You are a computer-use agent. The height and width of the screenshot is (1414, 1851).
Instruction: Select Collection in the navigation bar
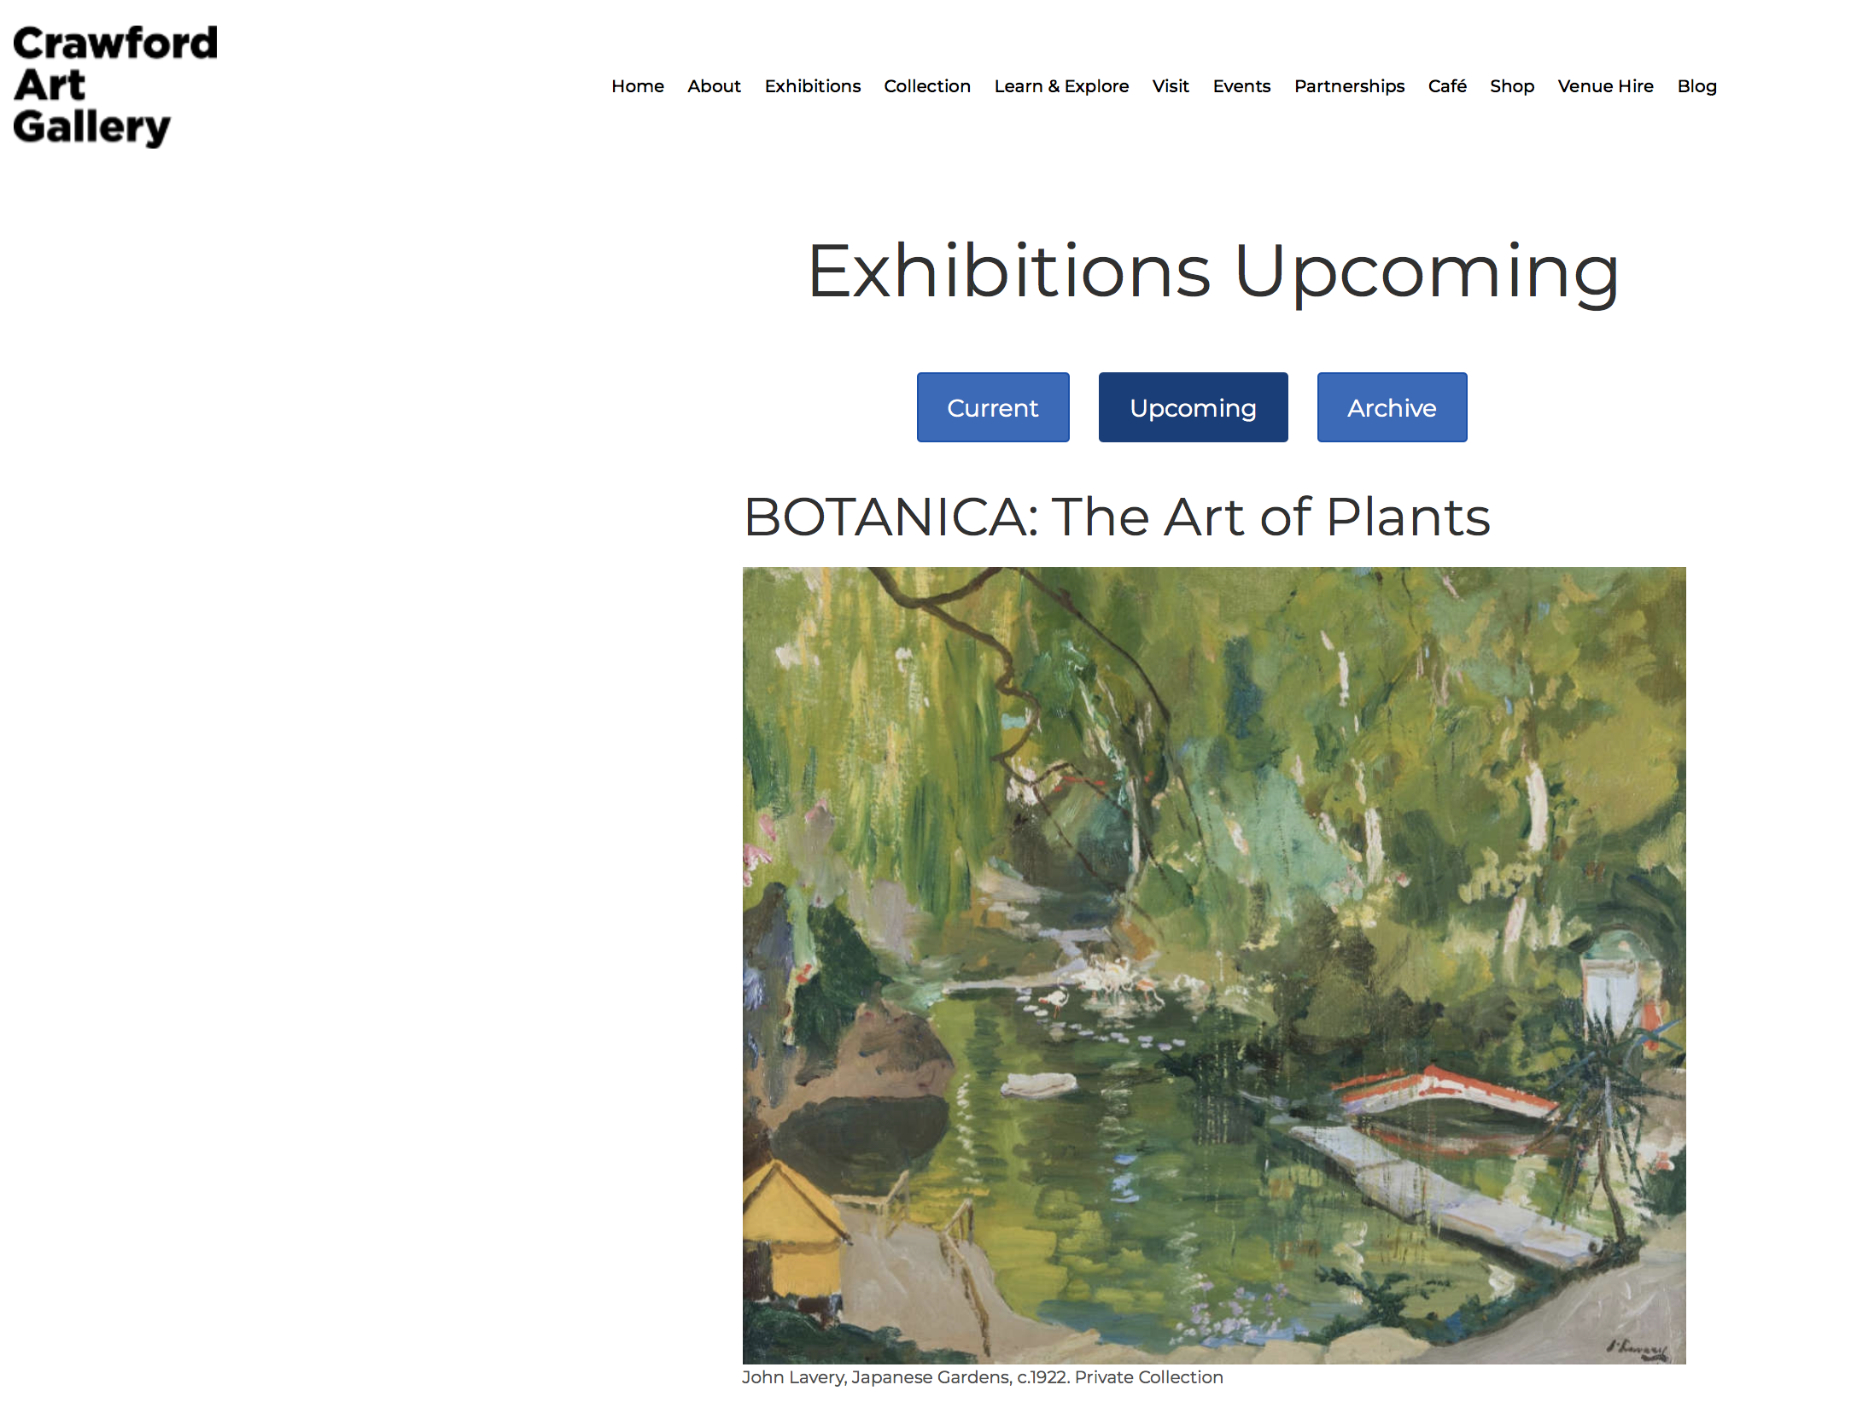coord(927,86)
